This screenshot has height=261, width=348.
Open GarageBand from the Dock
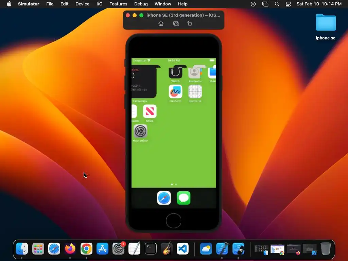click(167, 248)
